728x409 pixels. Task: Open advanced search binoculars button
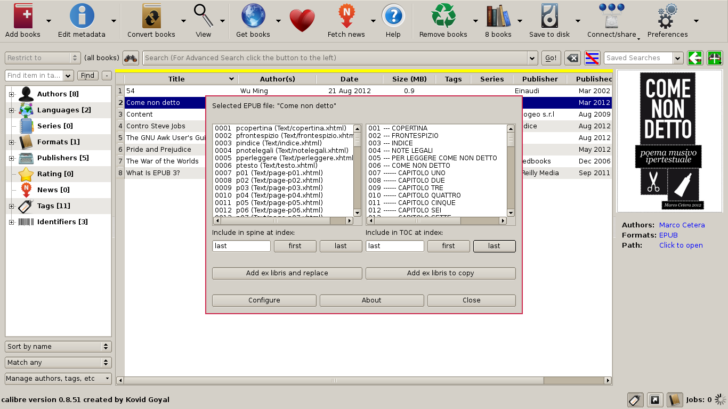tap(131, 58)
